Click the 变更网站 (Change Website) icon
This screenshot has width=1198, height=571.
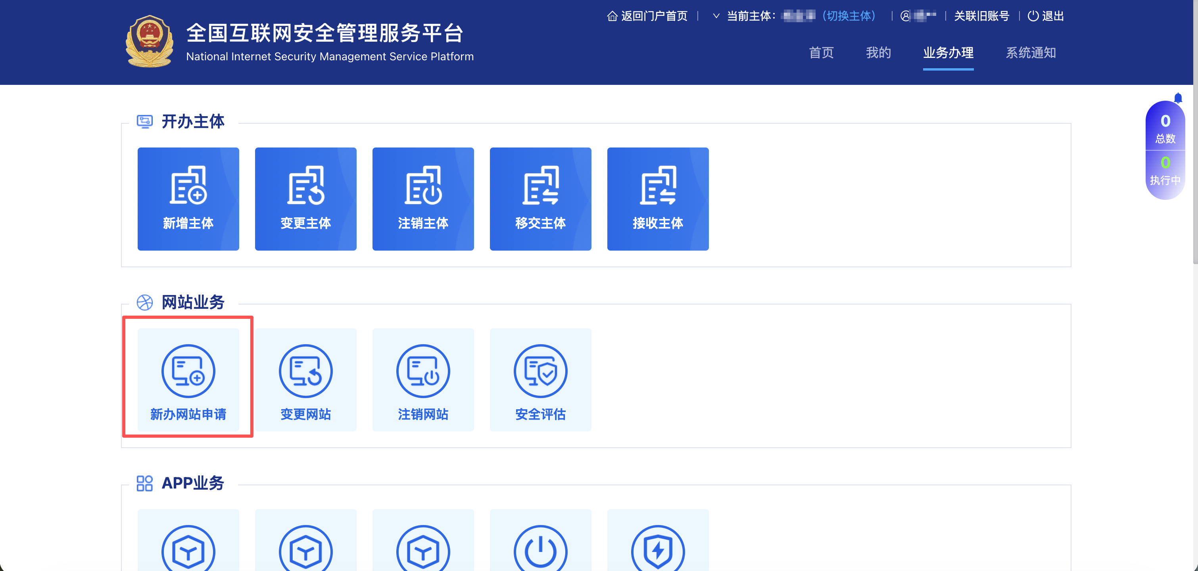pos(305,379)
